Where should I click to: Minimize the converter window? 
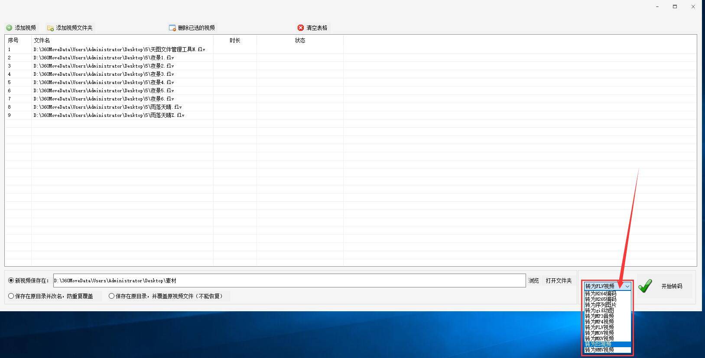(x=657, y=6)
